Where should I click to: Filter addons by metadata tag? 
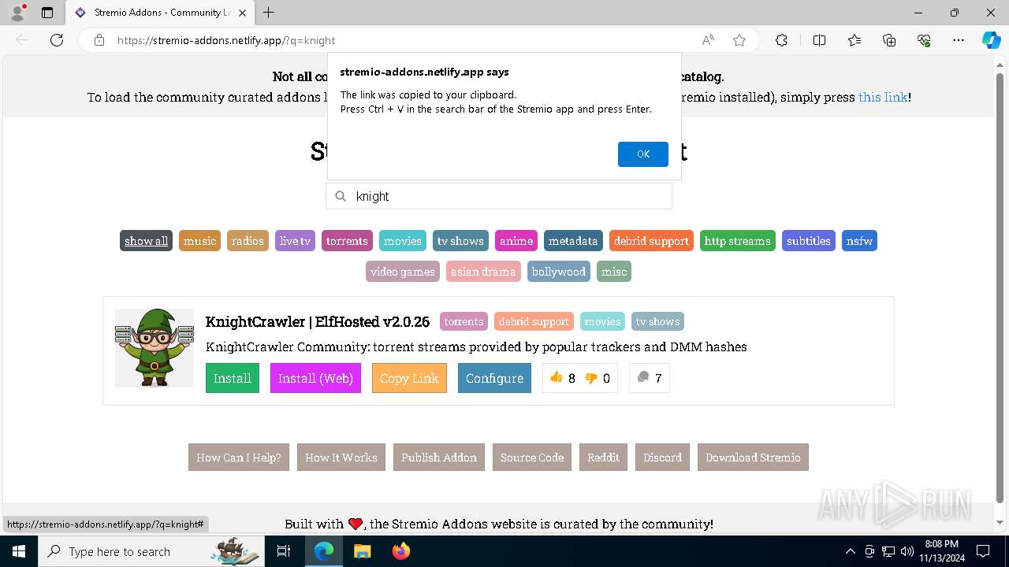pos(573,241)
